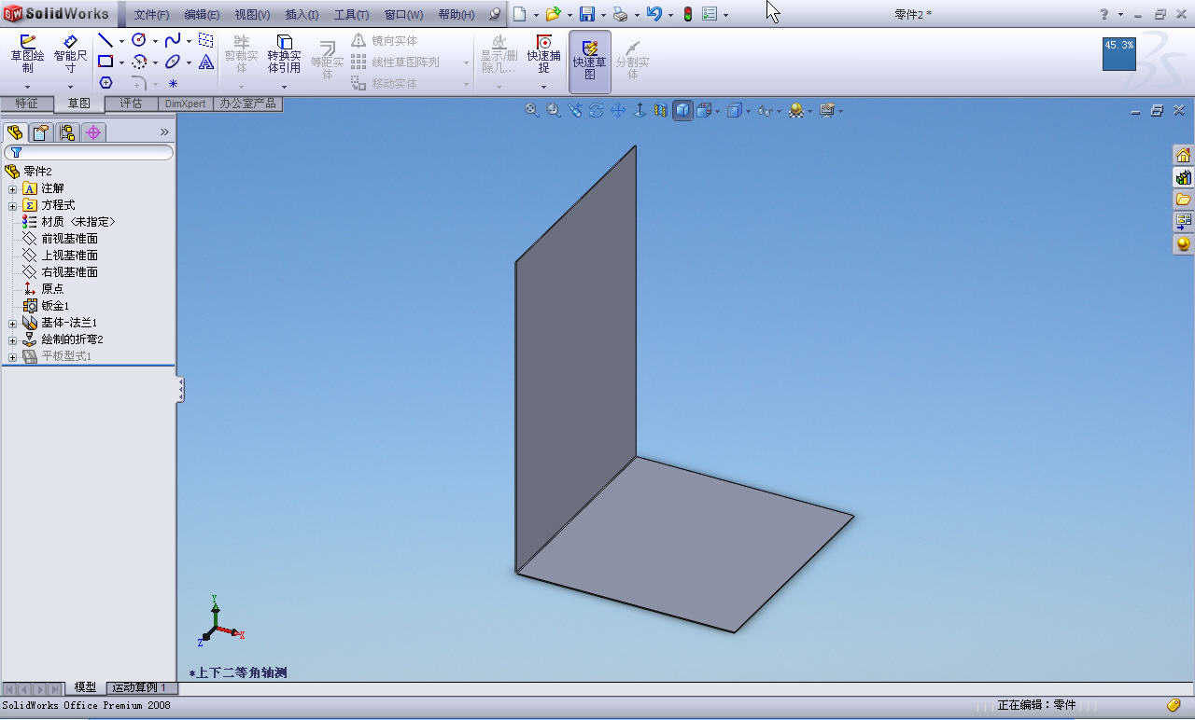Select 上视基准面 top plane in tree
1195x720 pixels.
[x=69, y=256]
